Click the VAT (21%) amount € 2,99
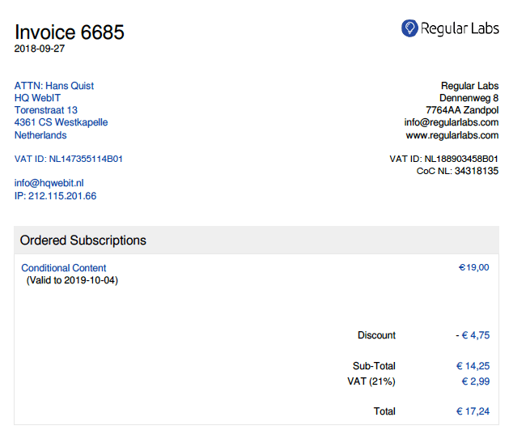 pos(476,381)
